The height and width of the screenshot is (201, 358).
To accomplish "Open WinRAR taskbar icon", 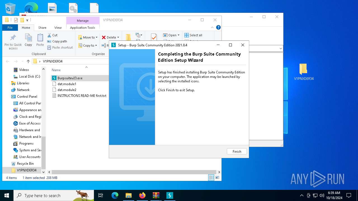I will (x=156, y=195).
